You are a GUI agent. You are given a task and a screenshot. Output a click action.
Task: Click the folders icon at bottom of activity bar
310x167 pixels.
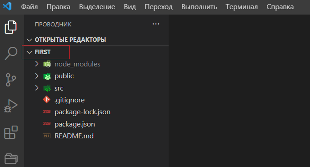11,158
